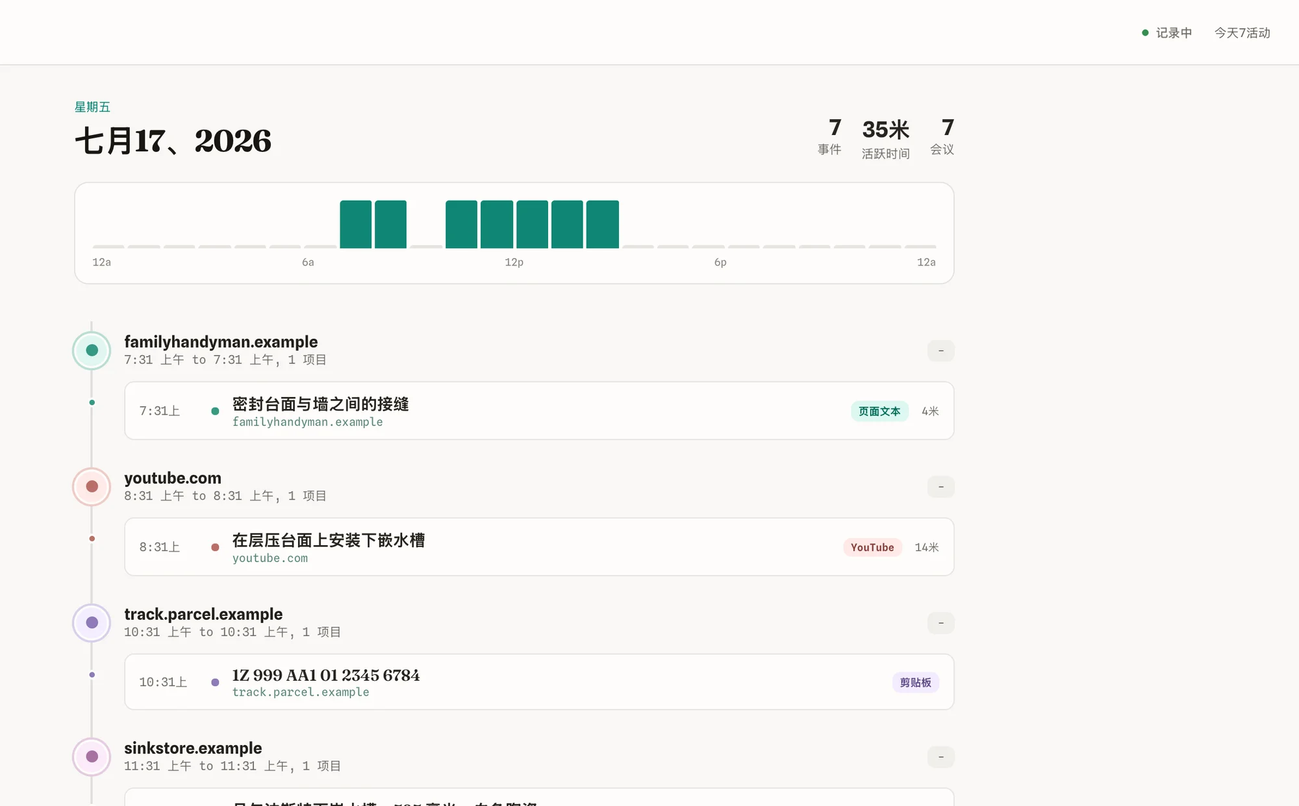Click the youtube.com group heading
Viewport: 1299px width, 806px height.
173,478
